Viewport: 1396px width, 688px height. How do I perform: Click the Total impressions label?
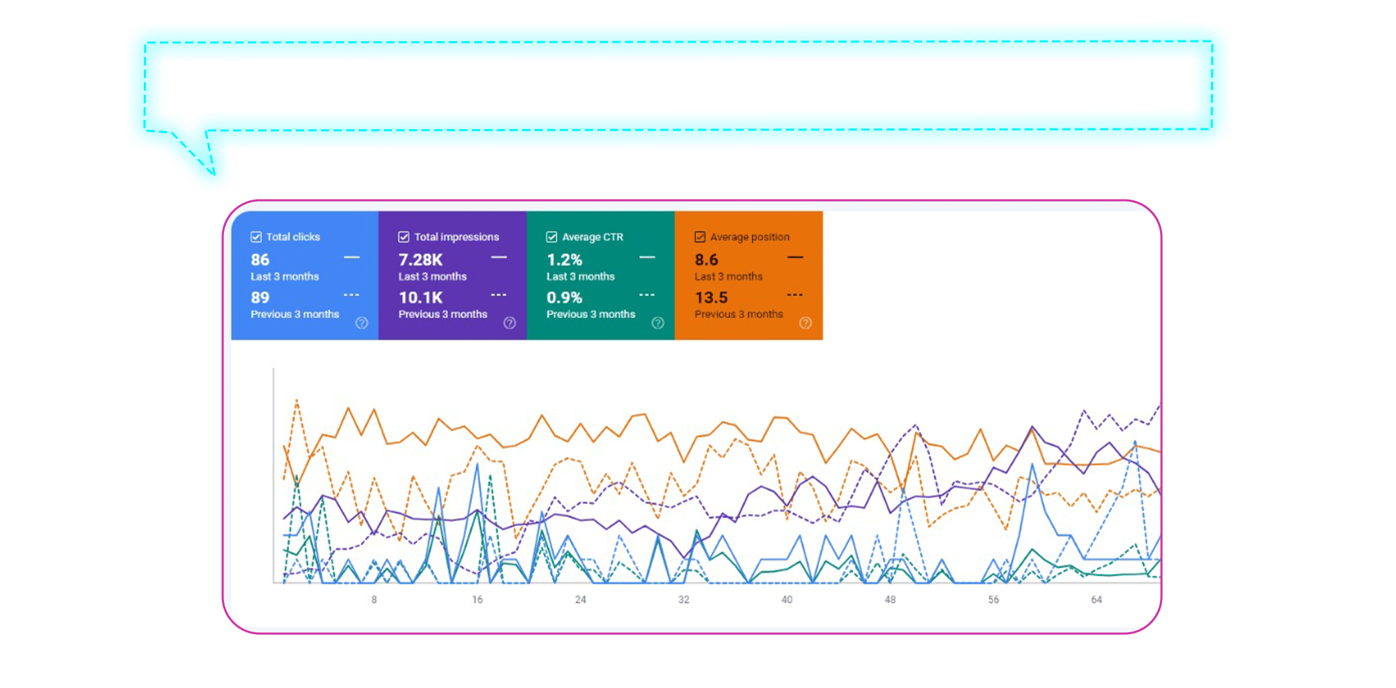456,237
